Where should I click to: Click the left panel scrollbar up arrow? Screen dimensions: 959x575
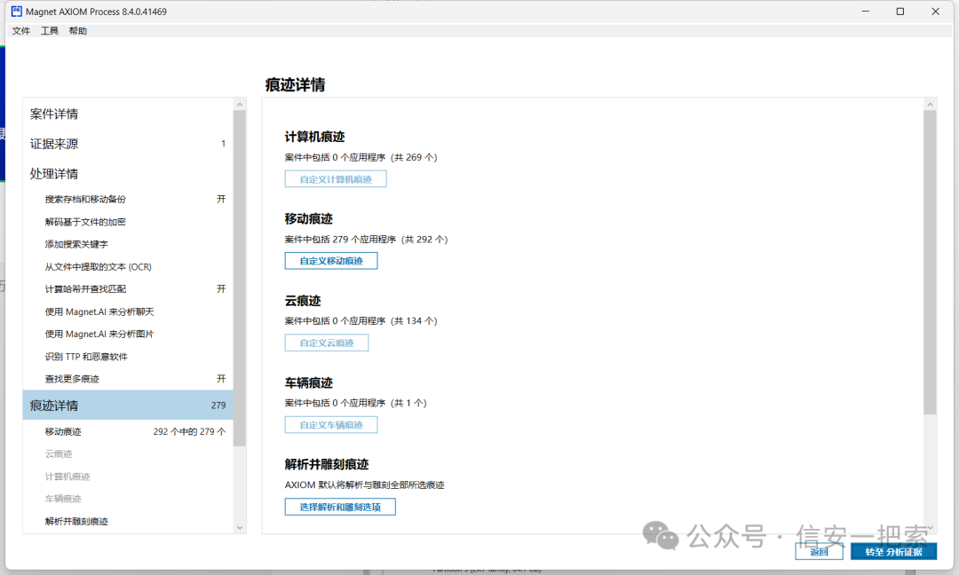pyautogui.click(x=240, y=105)
